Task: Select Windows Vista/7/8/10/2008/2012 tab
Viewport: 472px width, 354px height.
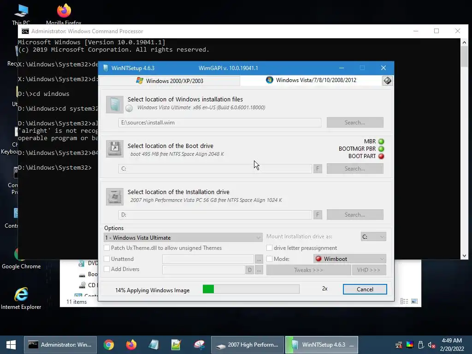Action: pos(311,80)
